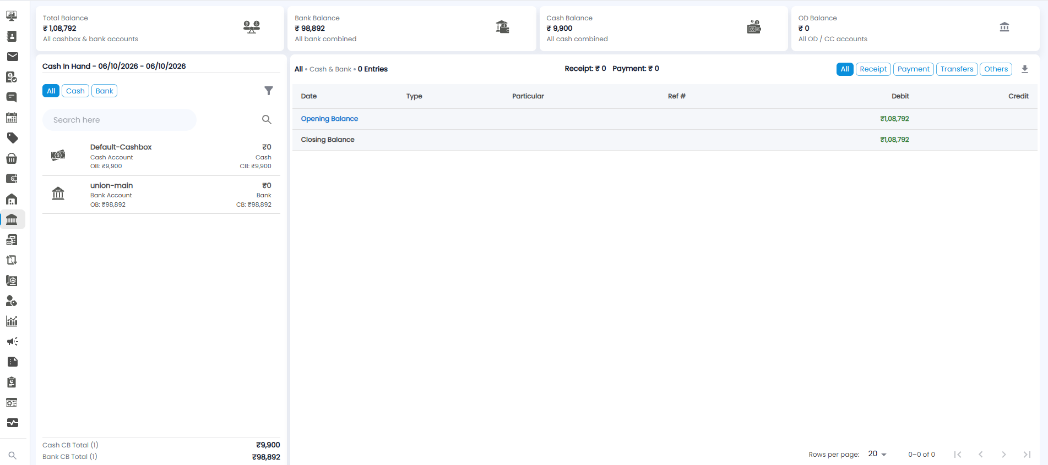This screenshot has width=1048, height=465.
Task: Jump to last page of entries
Action: pyautogui.click(x=1027, y=455)
